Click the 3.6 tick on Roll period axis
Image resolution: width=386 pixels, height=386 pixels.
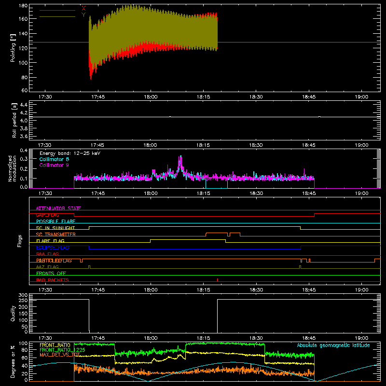(24, 137)
